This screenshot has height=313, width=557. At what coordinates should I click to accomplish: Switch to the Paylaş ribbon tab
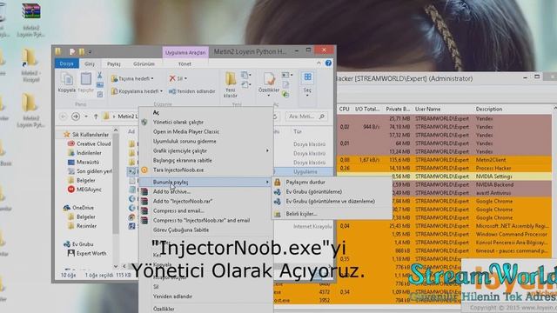pyautogui.click(x=114, y=63)
